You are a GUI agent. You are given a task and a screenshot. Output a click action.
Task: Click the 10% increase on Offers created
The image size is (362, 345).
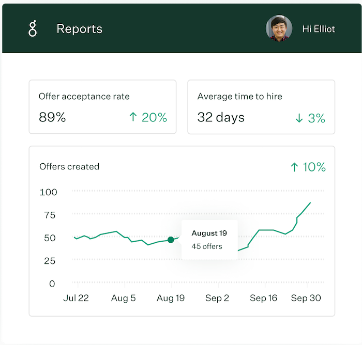point(308,167)
